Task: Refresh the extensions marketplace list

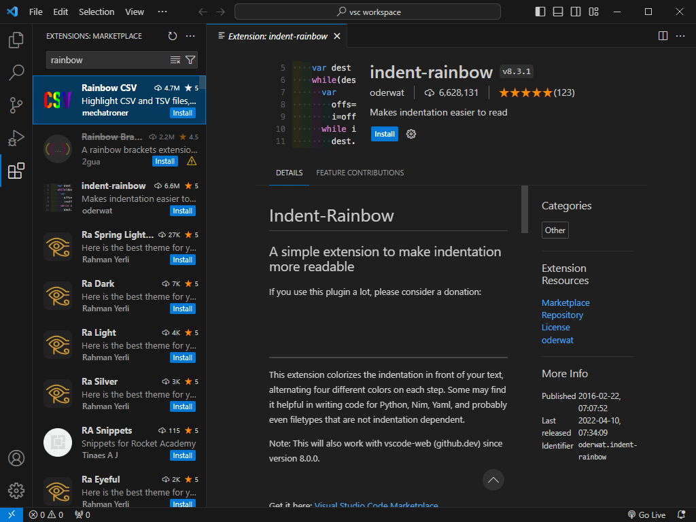Action: click(x=173, y=36)
